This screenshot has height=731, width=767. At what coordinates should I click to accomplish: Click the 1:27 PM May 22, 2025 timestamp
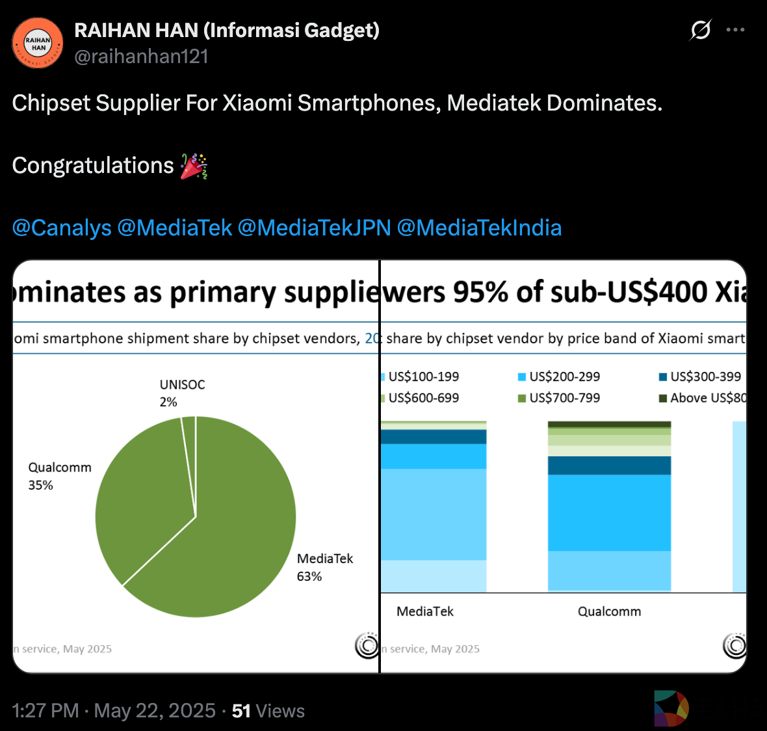(x=114, y=710)
